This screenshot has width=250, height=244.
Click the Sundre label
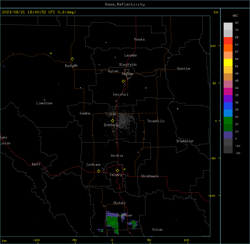coord(85,113)
